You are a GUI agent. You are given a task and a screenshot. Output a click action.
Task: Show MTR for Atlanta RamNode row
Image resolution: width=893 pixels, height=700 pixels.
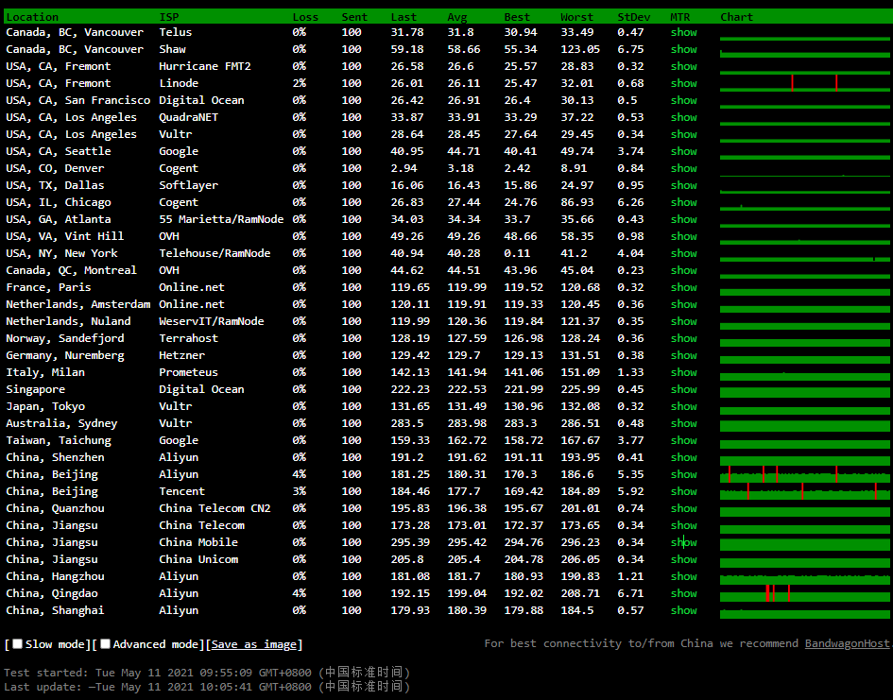tap(683, 219)
